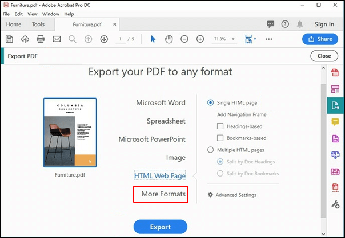Open More Tools wrench icon
This screenshot has width=345, height=238.
click(335, 204)
